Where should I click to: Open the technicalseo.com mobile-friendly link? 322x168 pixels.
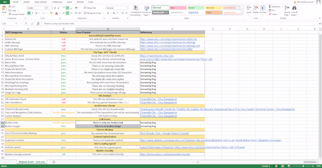[x=165, y=154]
